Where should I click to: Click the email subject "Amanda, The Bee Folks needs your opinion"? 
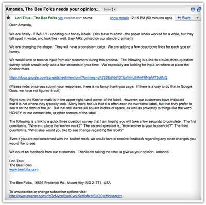click(53, 9)
